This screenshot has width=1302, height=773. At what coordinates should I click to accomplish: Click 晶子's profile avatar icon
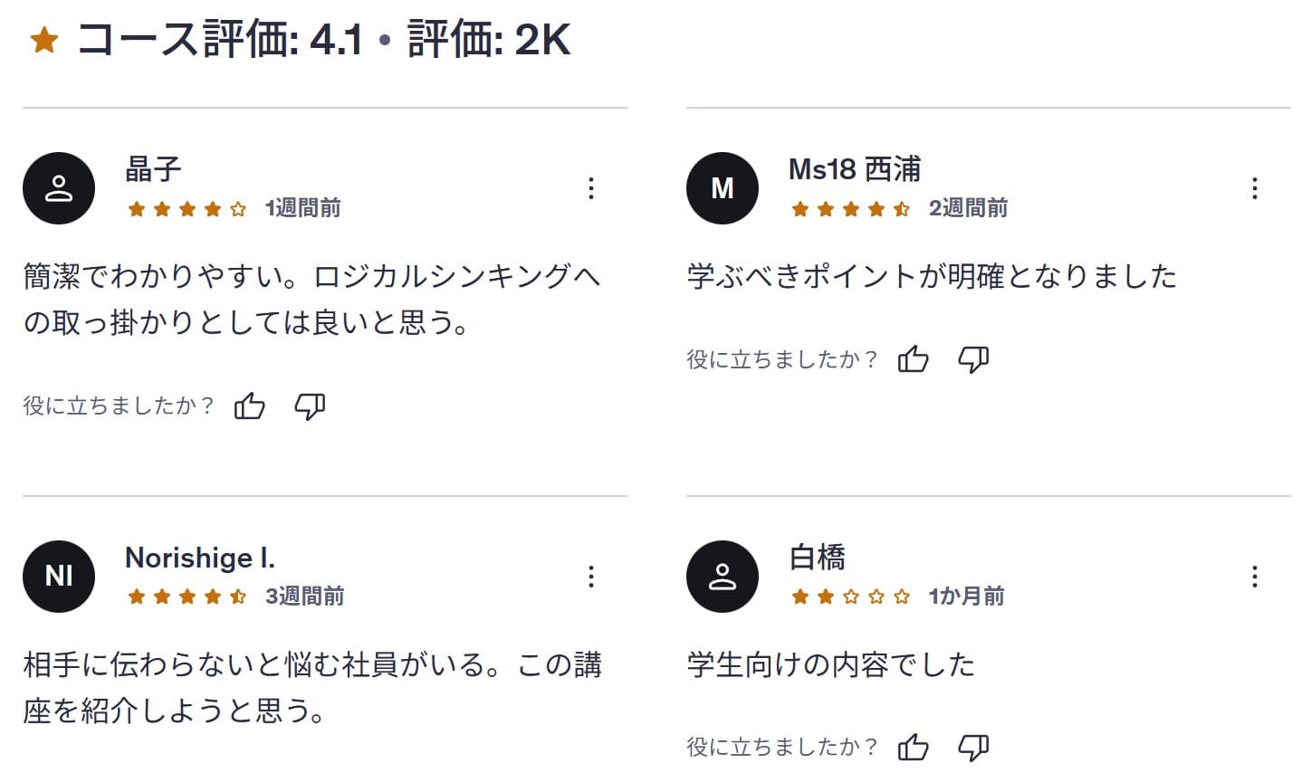(x=58, y=187)
